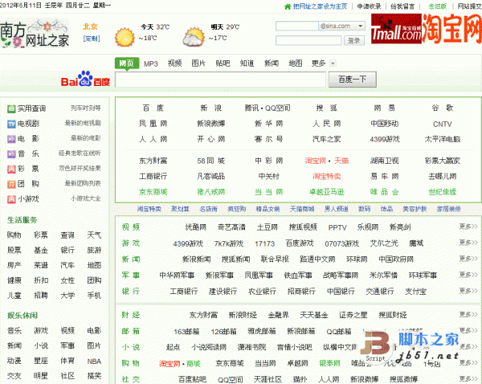Open the red 淘宝特卖 link in the sites grid
482x384 pixels.
[x=326, y=177]
